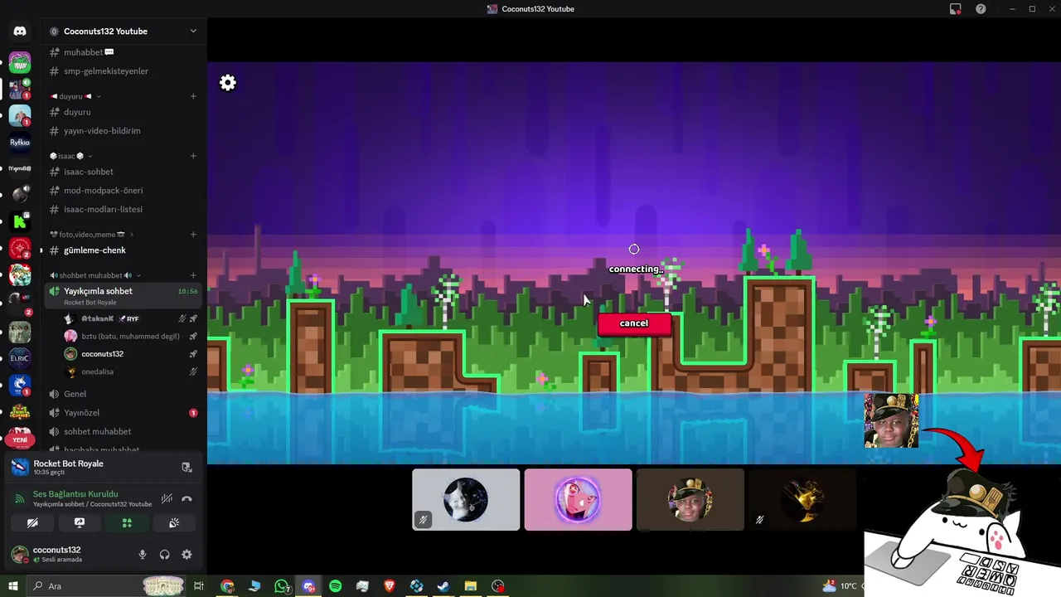Screen dimensions: 1061x597
Task: Open Brave browser from taskbar
Action: click(390, 586)
